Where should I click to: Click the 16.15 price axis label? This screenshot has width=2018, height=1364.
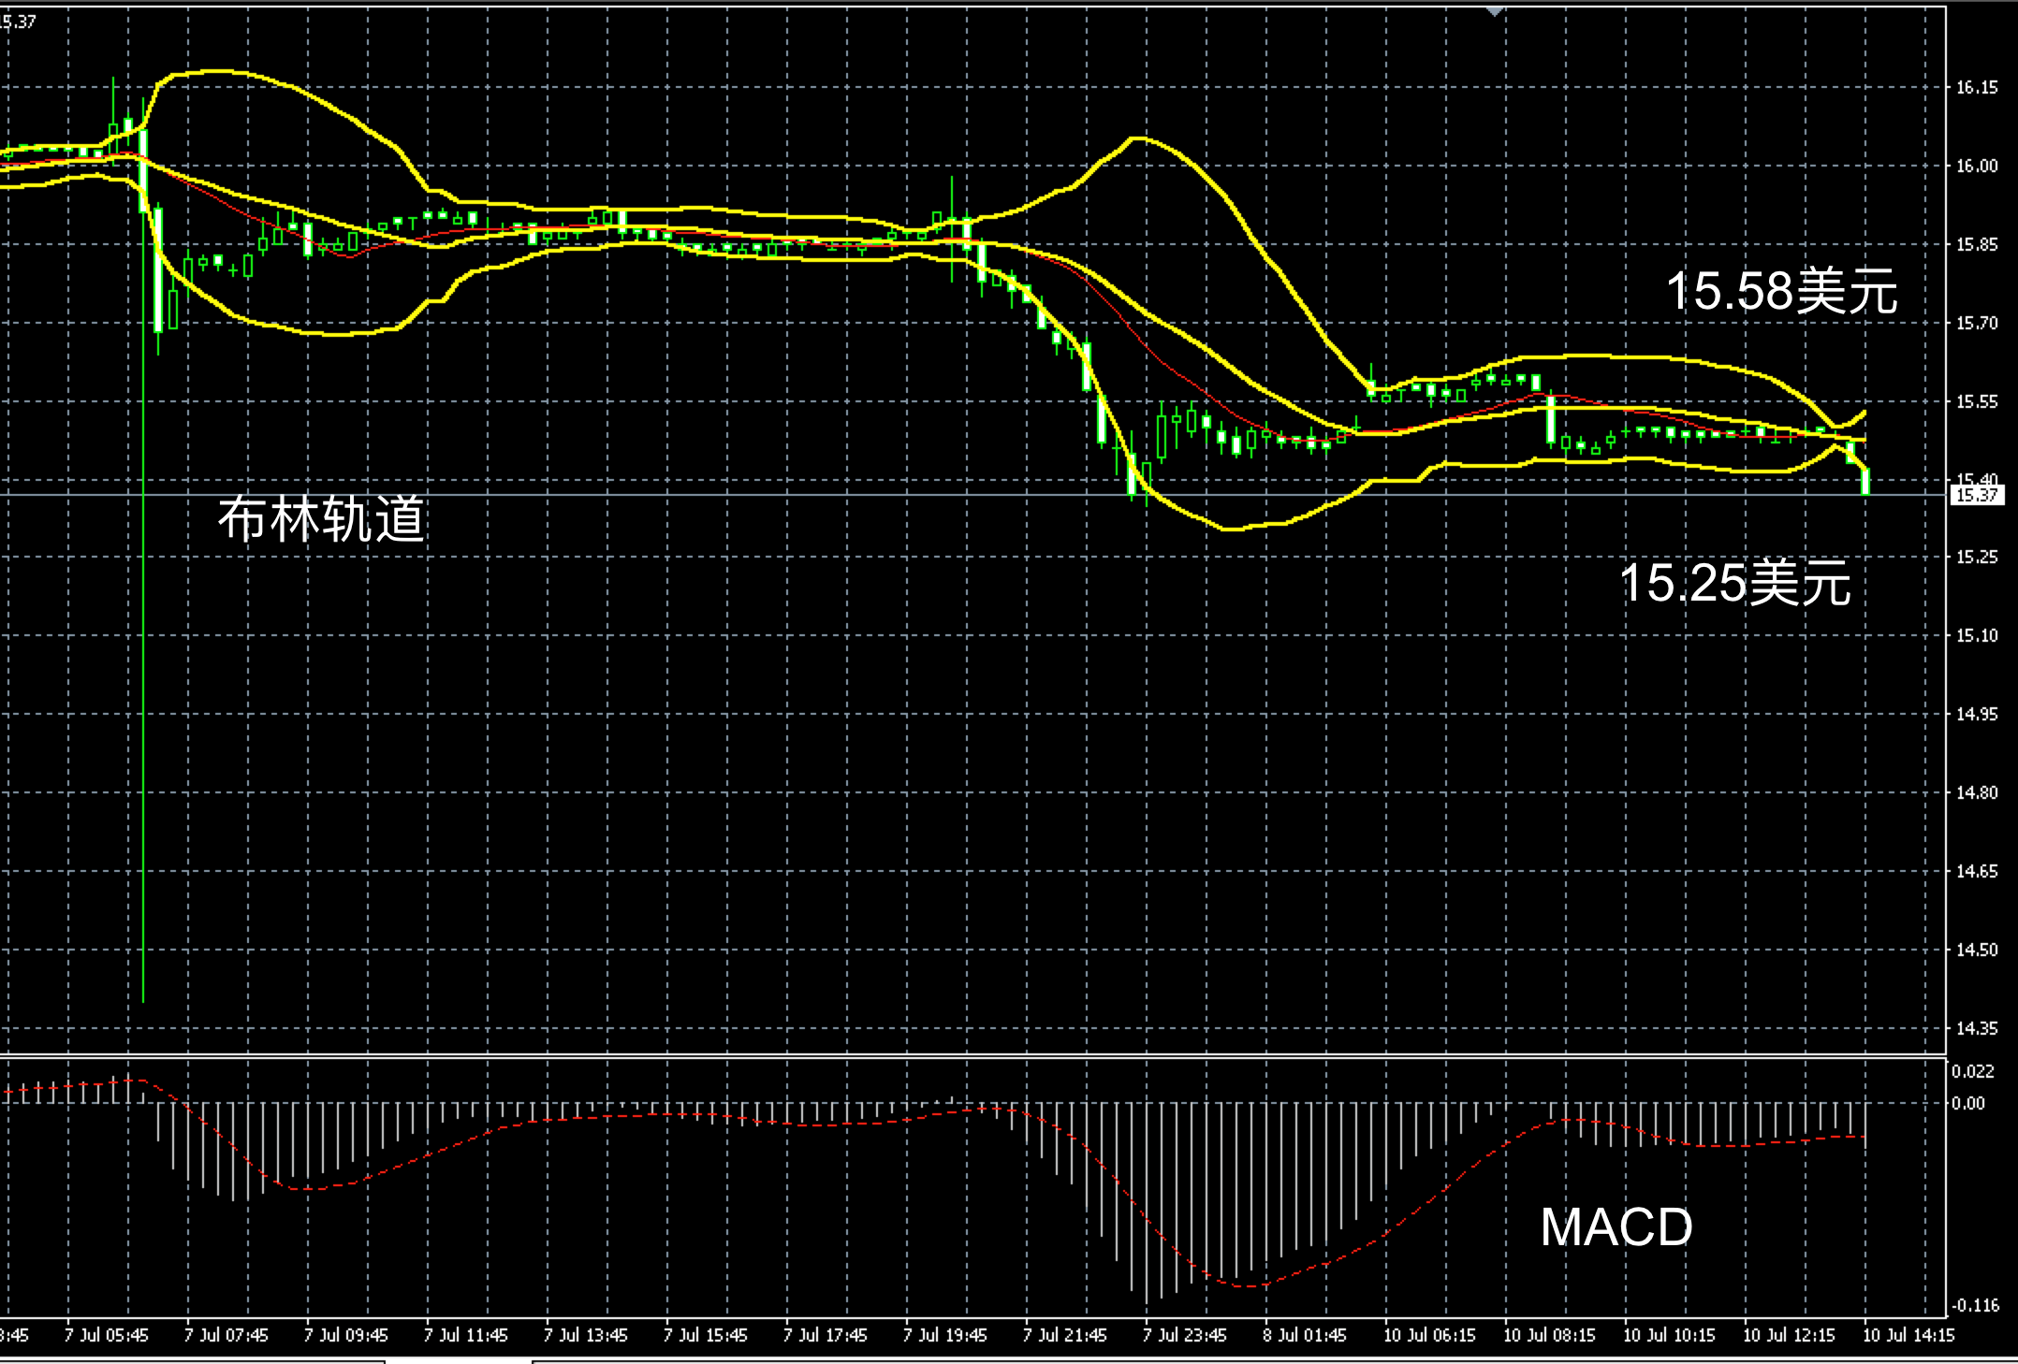(x=1976, y=88)
